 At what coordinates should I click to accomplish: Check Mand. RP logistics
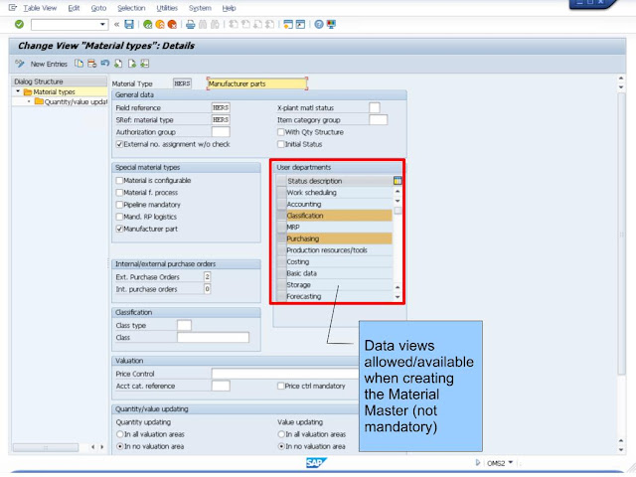119,217
